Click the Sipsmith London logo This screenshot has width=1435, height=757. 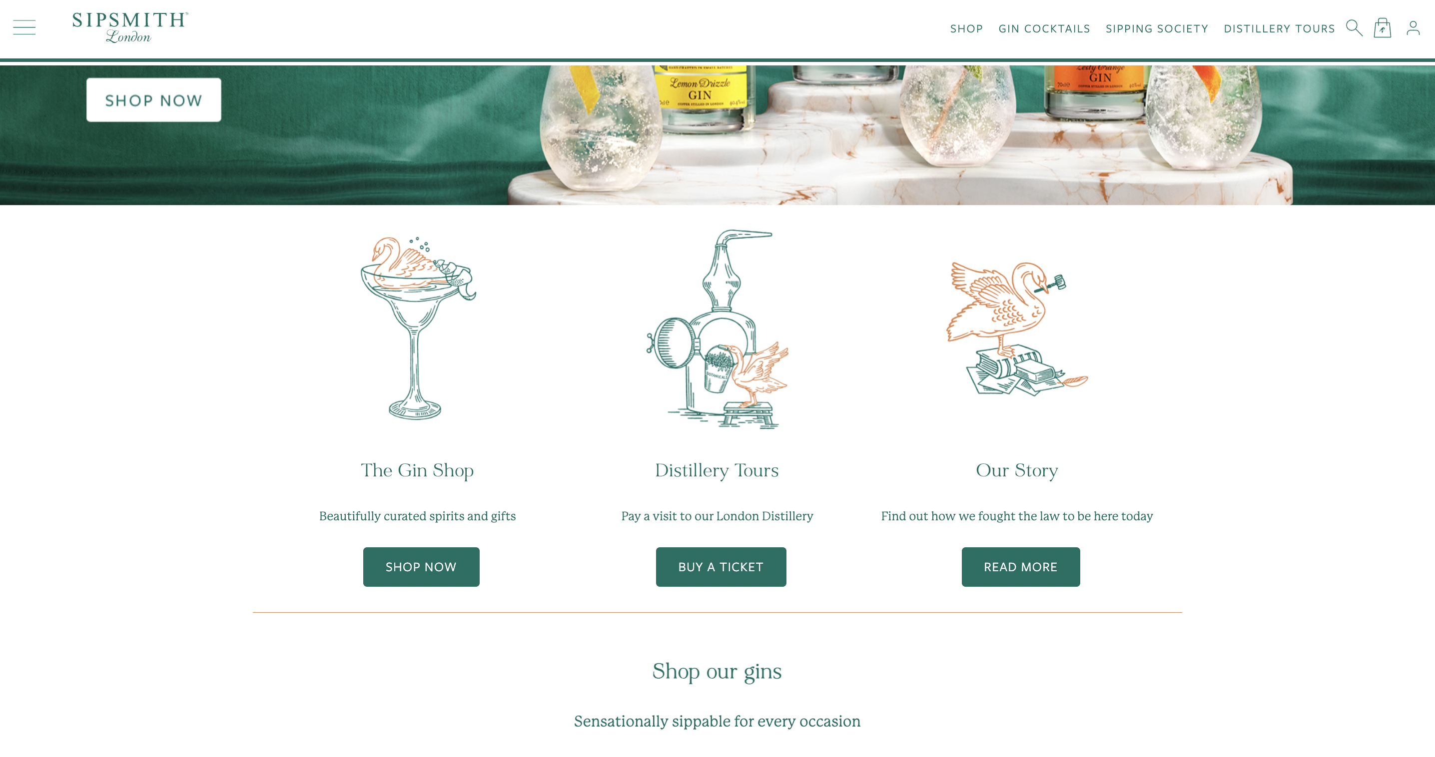(130, 27)
